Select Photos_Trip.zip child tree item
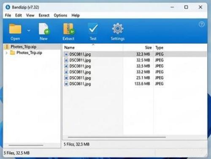Viewport: 211px width, 159px height. coord(29,53)
